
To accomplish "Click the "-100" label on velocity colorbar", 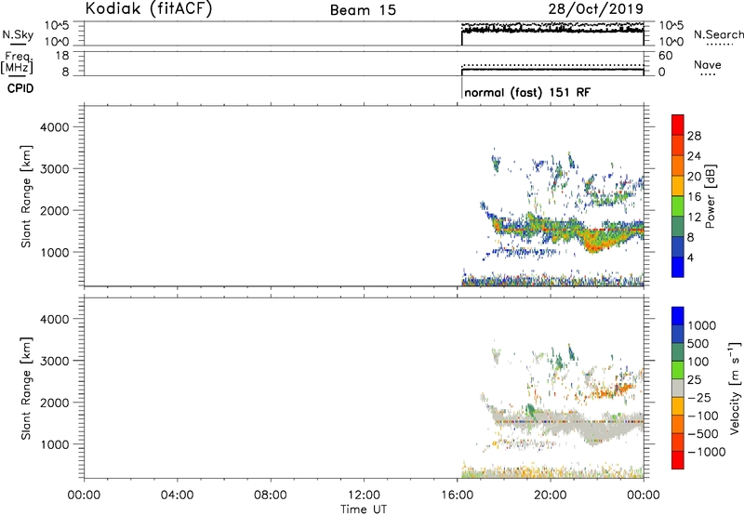I will (x=703, y=416).
